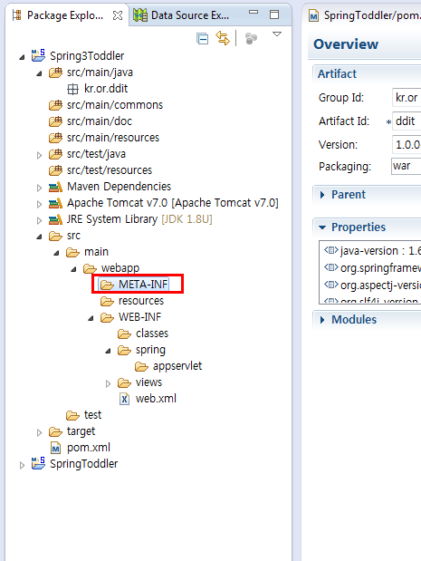Click JRE System Library icon
The width and height of the screenshot is (421, 561).
coord(55,219)
